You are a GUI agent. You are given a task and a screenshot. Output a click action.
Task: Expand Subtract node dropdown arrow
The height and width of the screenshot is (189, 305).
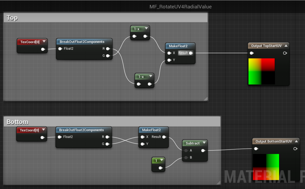click(x=204, y=143)
